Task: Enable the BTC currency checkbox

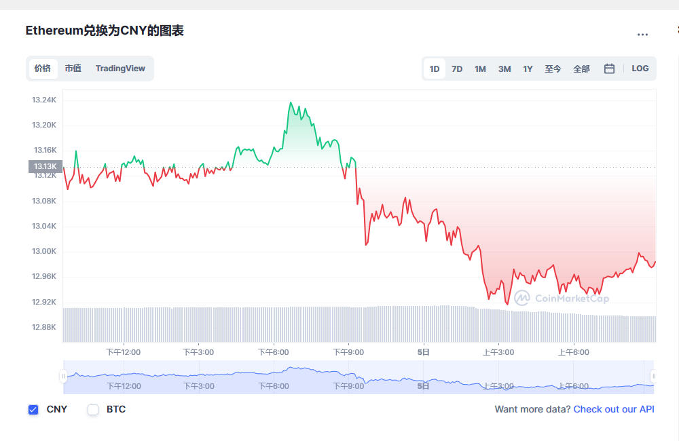Action: pos(92,409)
